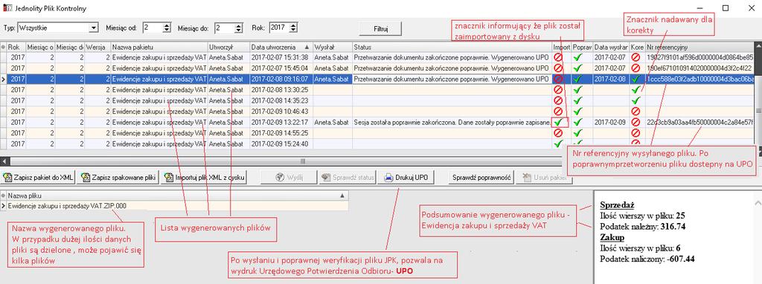Click Sprawdź poprawność button

point(481,178)
